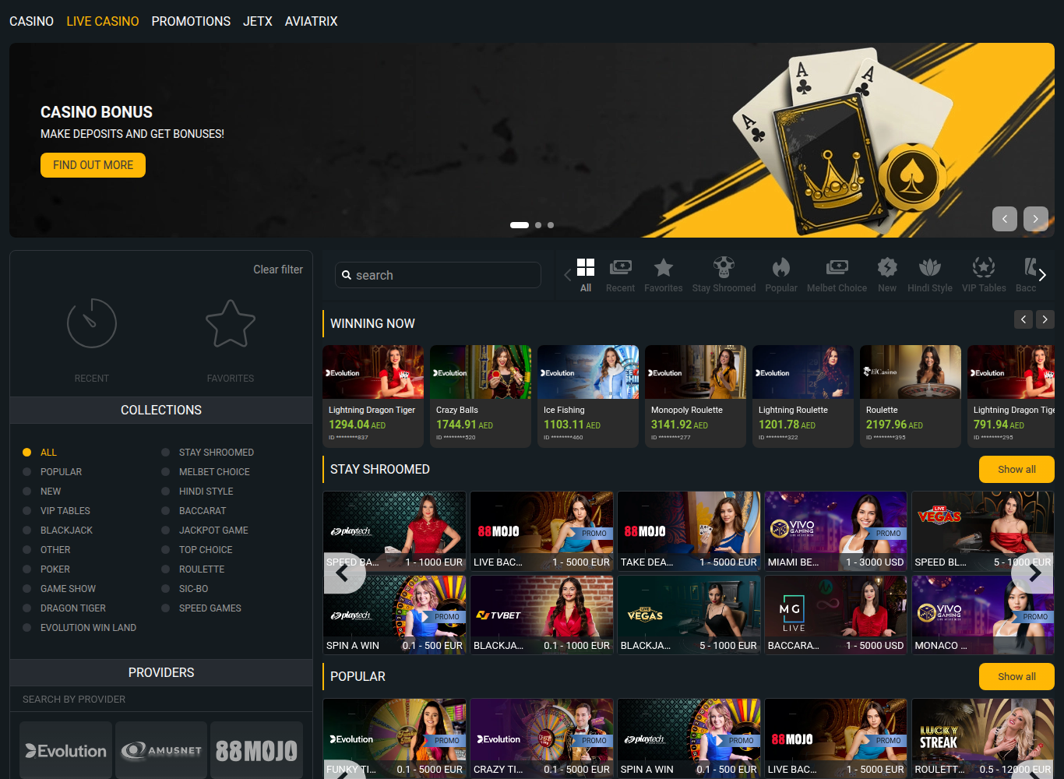Focus the Search by Provider field

[161, 700]
